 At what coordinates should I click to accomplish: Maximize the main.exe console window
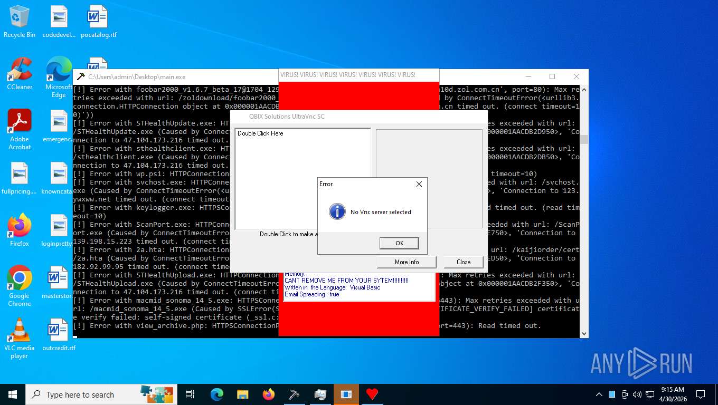552,76
